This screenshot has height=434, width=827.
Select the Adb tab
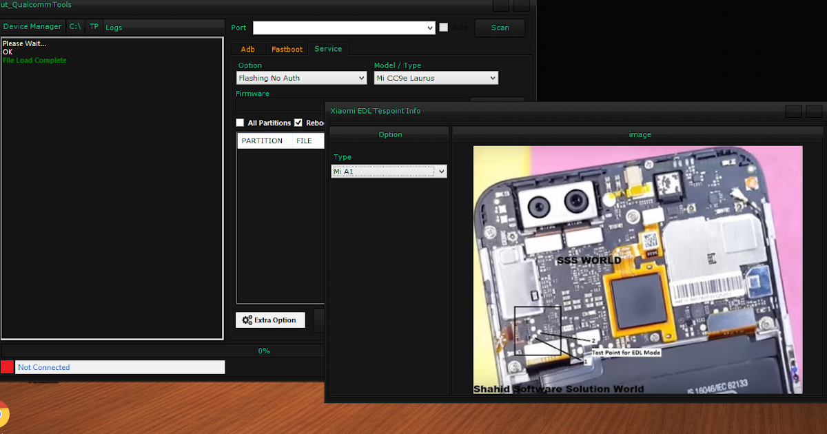[247, 49]
